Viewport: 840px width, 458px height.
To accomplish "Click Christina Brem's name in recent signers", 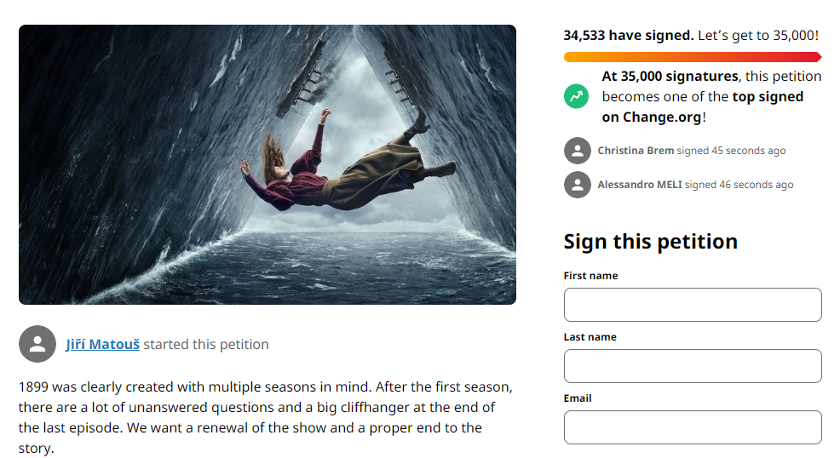I will [636, 151].
